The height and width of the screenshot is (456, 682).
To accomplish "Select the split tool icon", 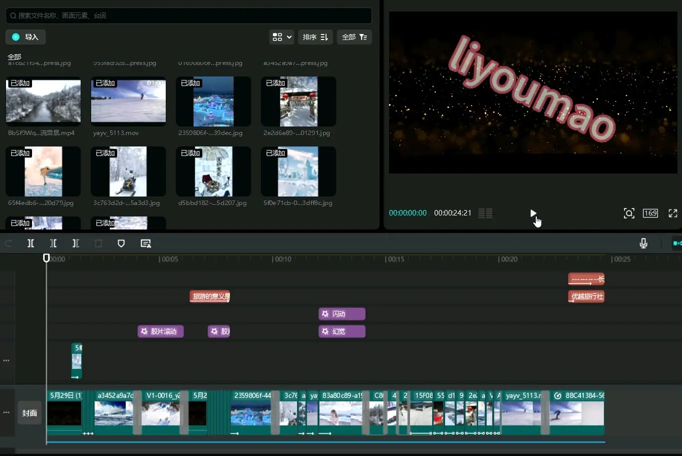I will pyautogui.click(x=31, y=243).
